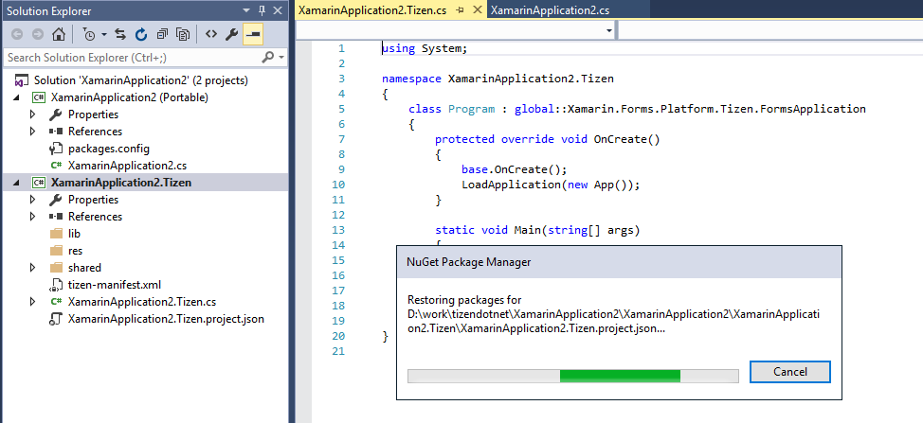Open the Solution Explorer search options dropdown
This screenshot has width=923, height=423.
point(281,58)
